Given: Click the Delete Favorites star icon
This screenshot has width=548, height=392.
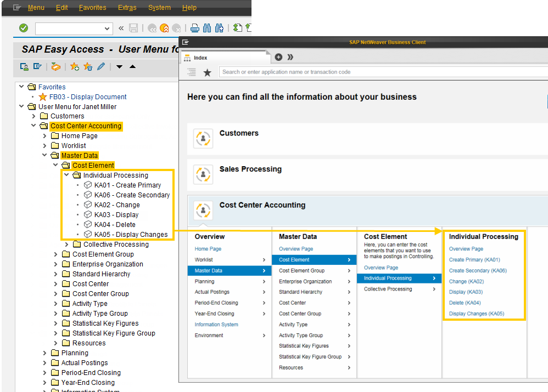Looking at the screenshot, I should pyautogui.click(x=88, y=66).
